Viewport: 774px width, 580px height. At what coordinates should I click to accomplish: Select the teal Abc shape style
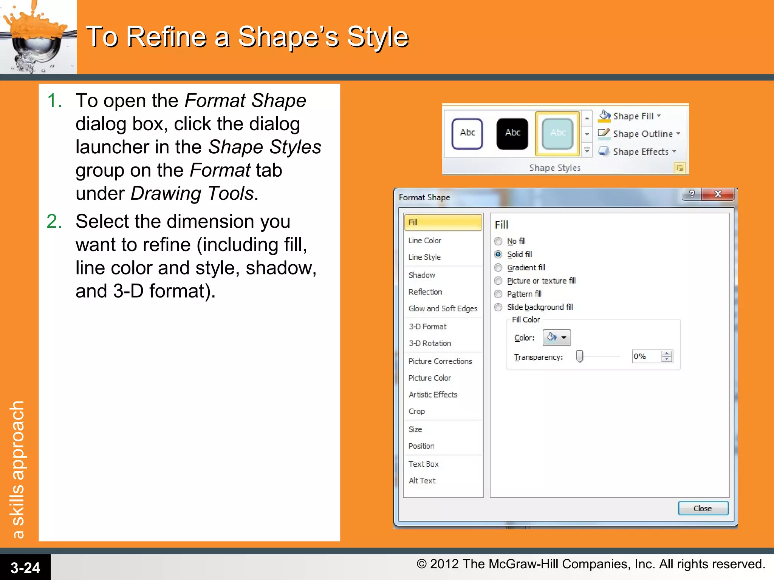557,133
